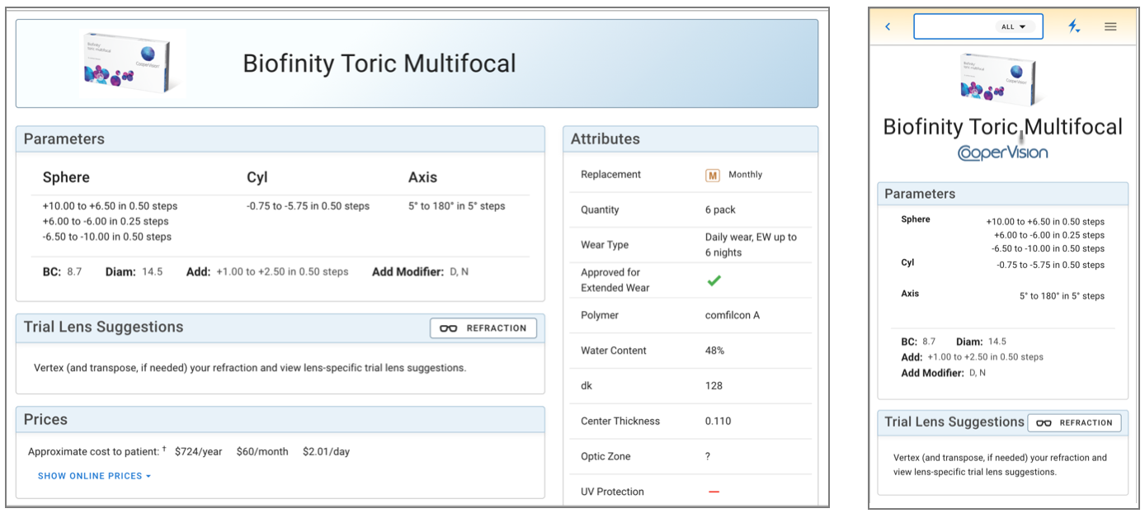Image resolution: width=1145 pixels, height=518 pixels.
Task: Click the glasses icon on the desktop Refraction button
Action: coord(448,328)
